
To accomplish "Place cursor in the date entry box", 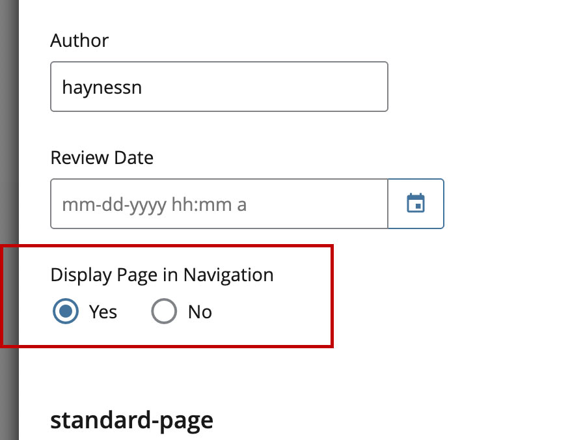I will (219, 204).
